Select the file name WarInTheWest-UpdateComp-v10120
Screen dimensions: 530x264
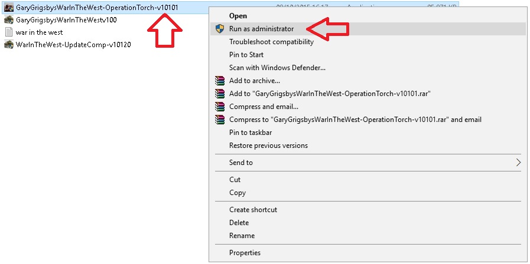click(73, 45)
